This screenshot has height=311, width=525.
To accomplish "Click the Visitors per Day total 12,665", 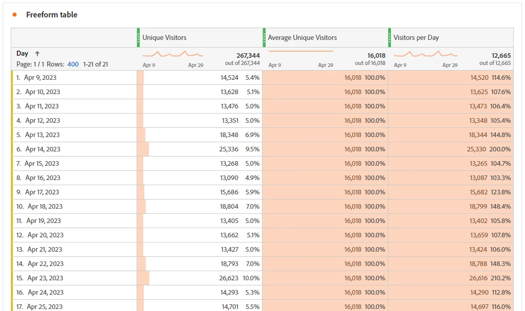I will 501,56.
